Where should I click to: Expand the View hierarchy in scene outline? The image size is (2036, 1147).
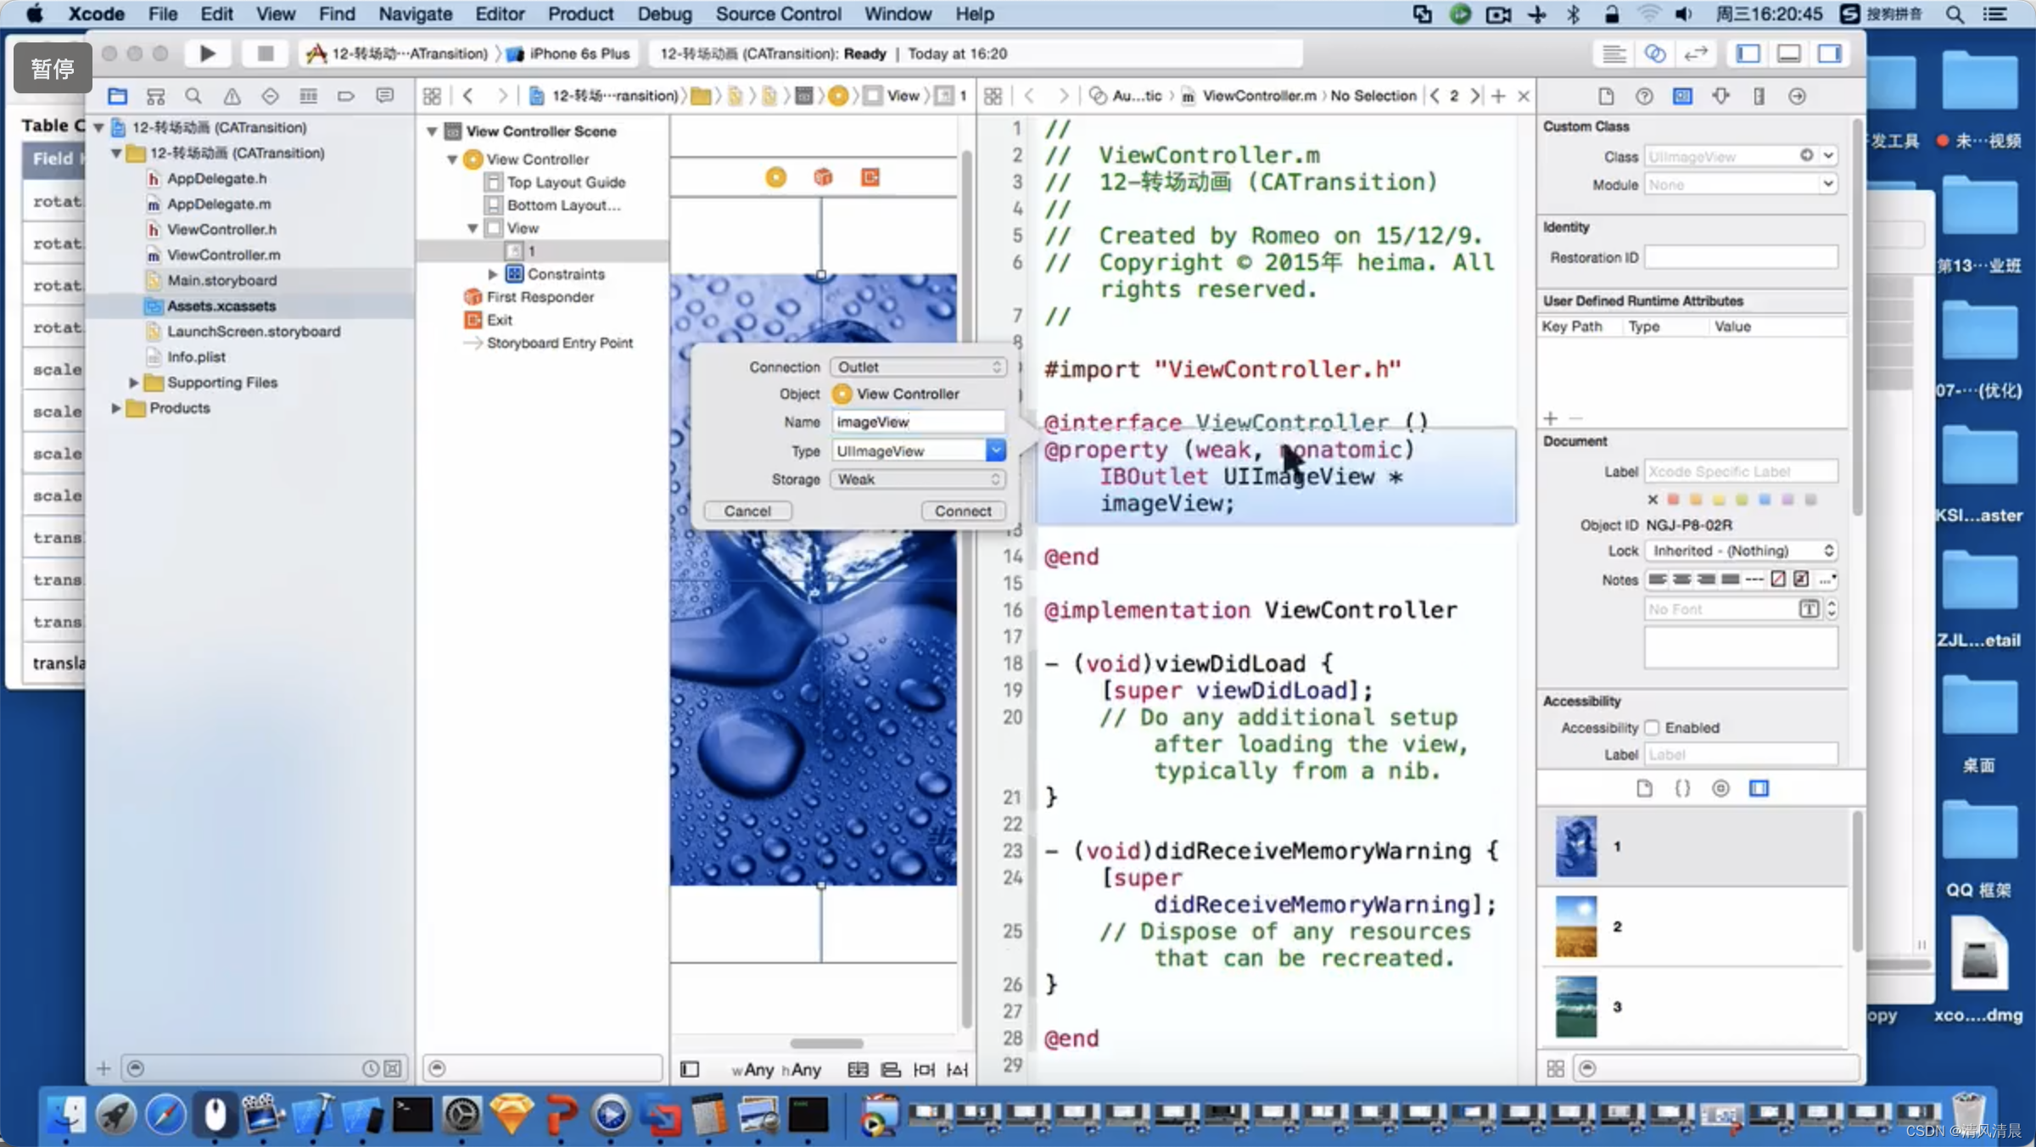[471, 228]
